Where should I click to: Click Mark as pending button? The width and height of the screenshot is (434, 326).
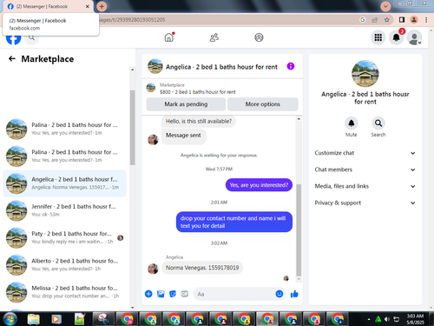[x=186, y=104]
